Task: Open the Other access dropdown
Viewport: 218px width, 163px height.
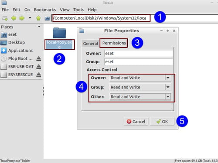Action: point(140,97)
